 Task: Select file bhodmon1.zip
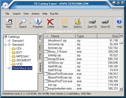tap(57, 40)
